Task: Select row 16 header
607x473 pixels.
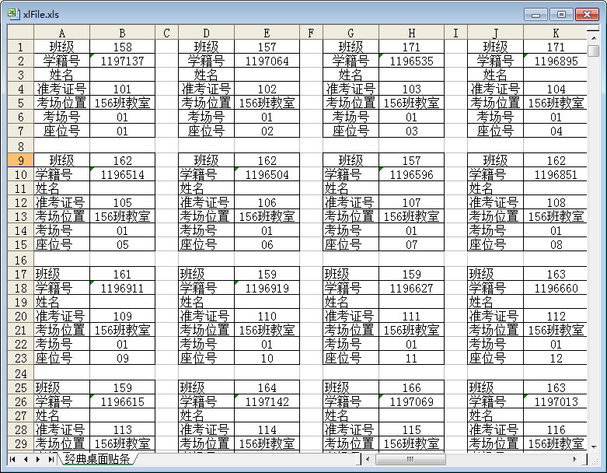Action: [x=20, y=260]
